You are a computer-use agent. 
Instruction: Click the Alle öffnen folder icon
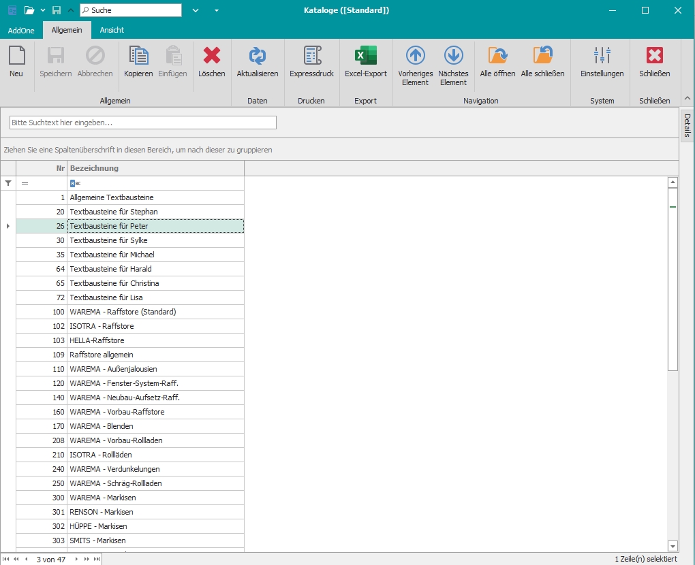(x=497, y=56)
